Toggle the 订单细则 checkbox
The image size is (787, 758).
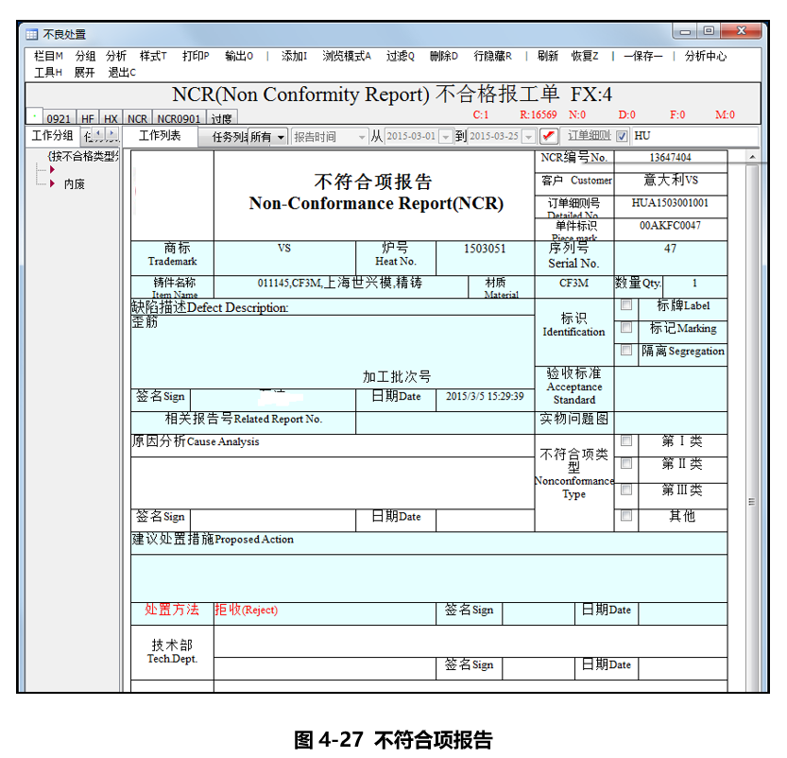[x=622, y=136]
